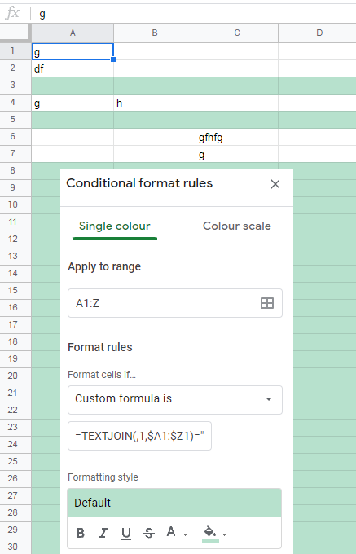356x554 pixels.
Task: Select column C header
Action: tap(237, 33)
